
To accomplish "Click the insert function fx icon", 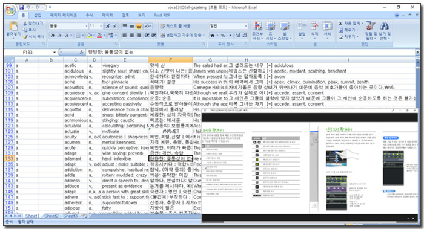I will click(x=81, y=52).
